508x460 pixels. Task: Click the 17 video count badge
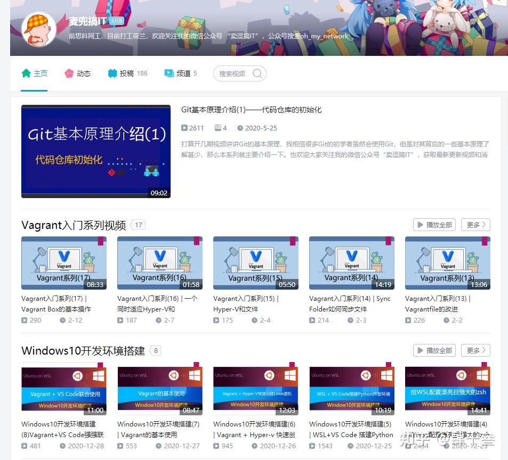[139, 225]
